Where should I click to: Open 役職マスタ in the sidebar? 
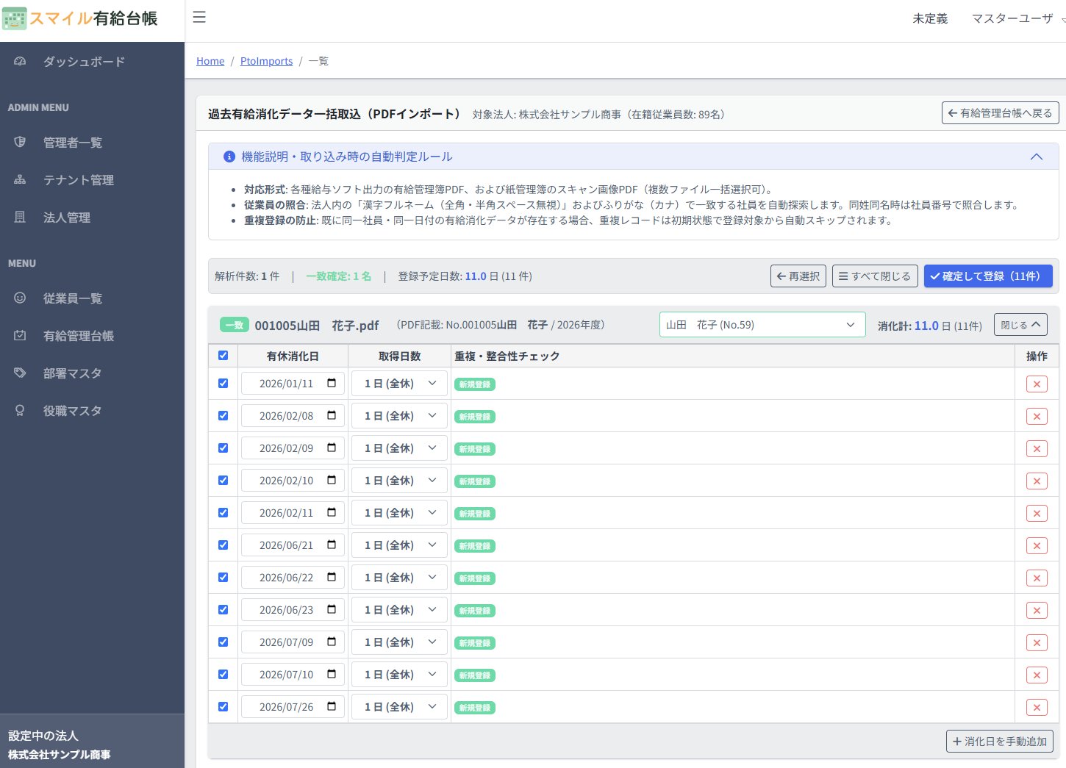[x=92, y=411]
